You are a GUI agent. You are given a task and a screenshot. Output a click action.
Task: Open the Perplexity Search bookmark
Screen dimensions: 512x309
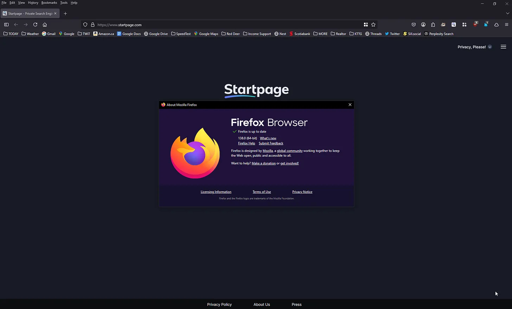click(x=439, y=34)
